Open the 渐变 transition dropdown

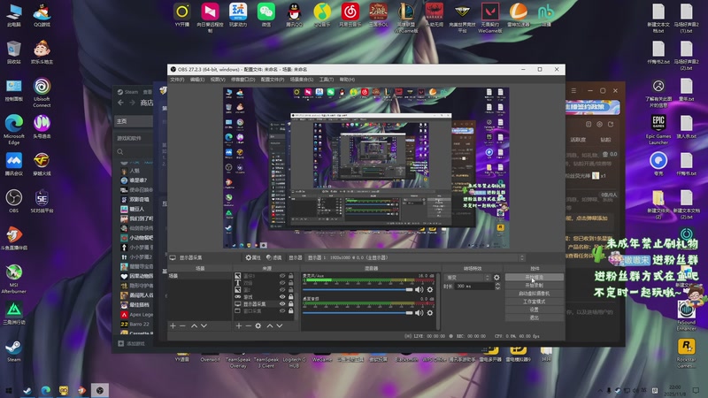pyautogui.click(x=467, y=278)
